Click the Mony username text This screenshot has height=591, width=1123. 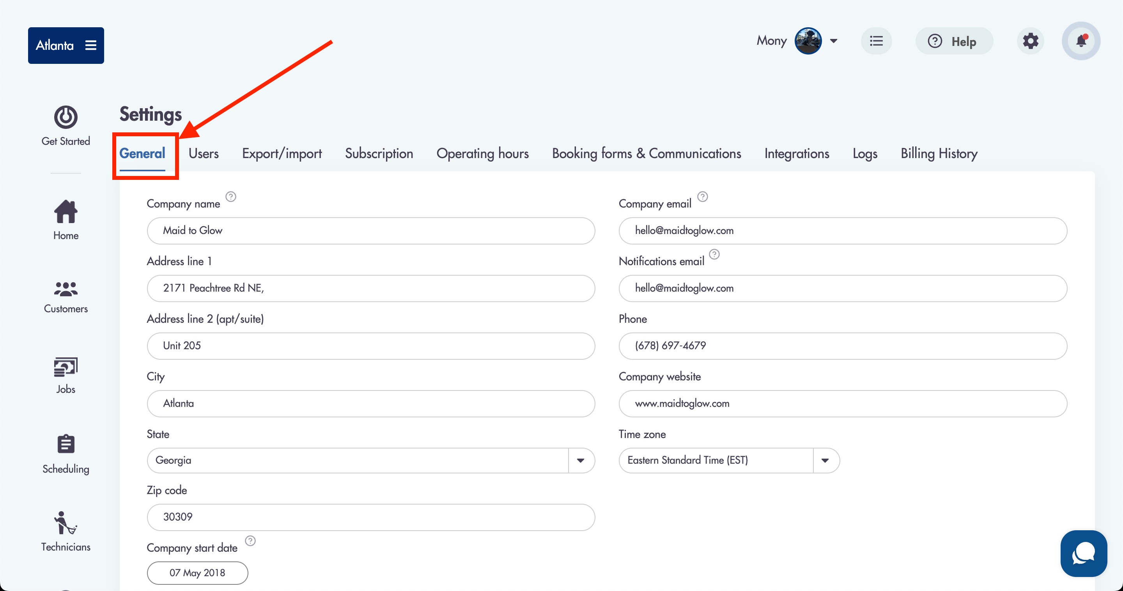click(771, 41)
